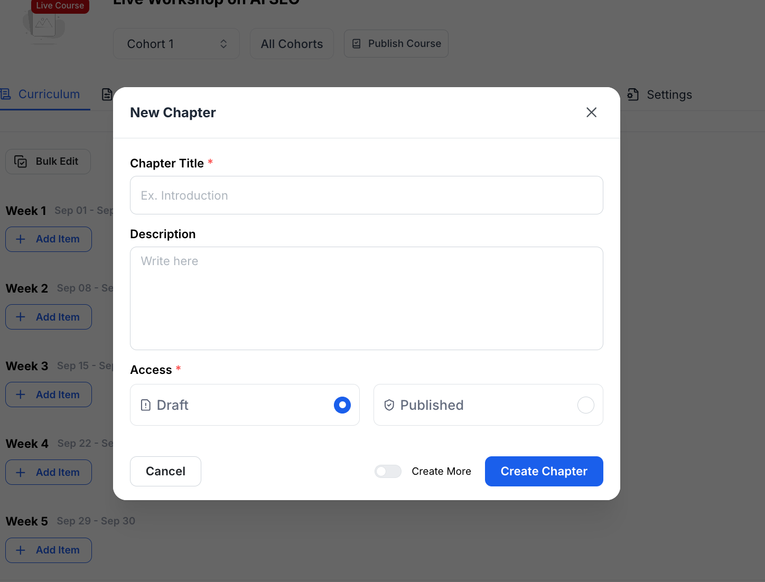Click plus icon in Week 1 Add Item
765x582 pixels.
pos(21,239)
